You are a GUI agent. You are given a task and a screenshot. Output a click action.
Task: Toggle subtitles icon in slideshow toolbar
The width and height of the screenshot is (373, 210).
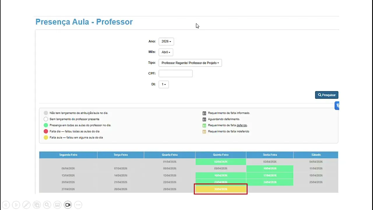(57, 205)
